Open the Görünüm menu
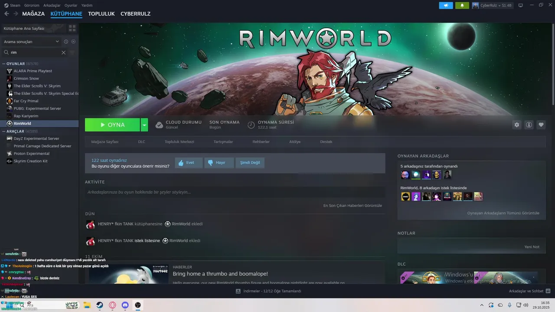555x312 pixels. click(32, 5)
